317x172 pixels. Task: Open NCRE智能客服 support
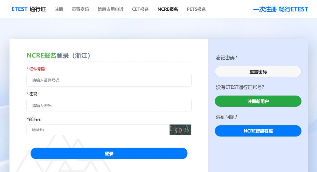point(258,131)
